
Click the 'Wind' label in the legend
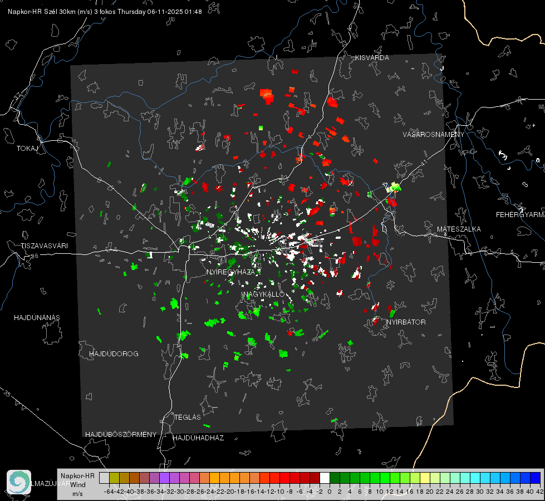[x=78, y=485]
